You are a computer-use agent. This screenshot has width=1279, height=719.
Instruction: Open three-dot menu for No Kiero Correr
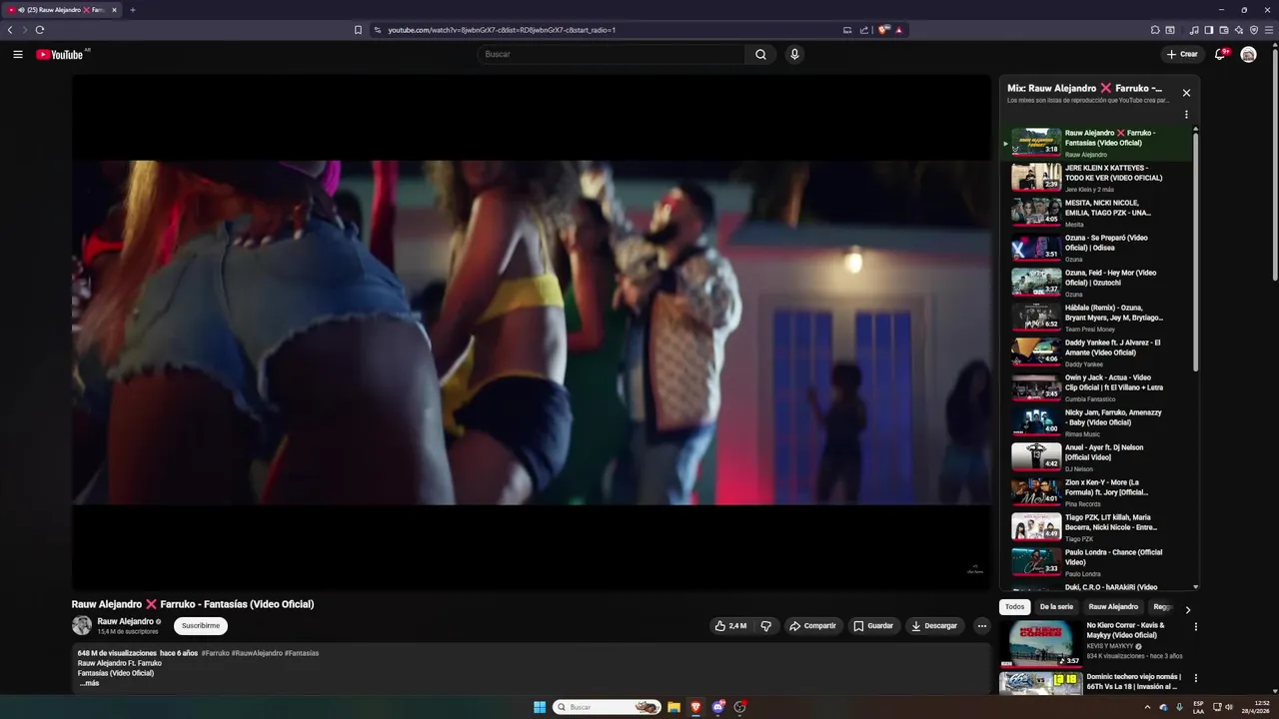1195,627
